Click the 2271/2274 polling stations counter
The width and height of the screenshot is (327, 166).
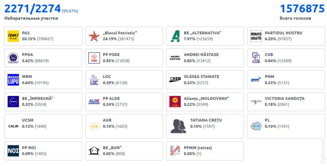(32, 8)
